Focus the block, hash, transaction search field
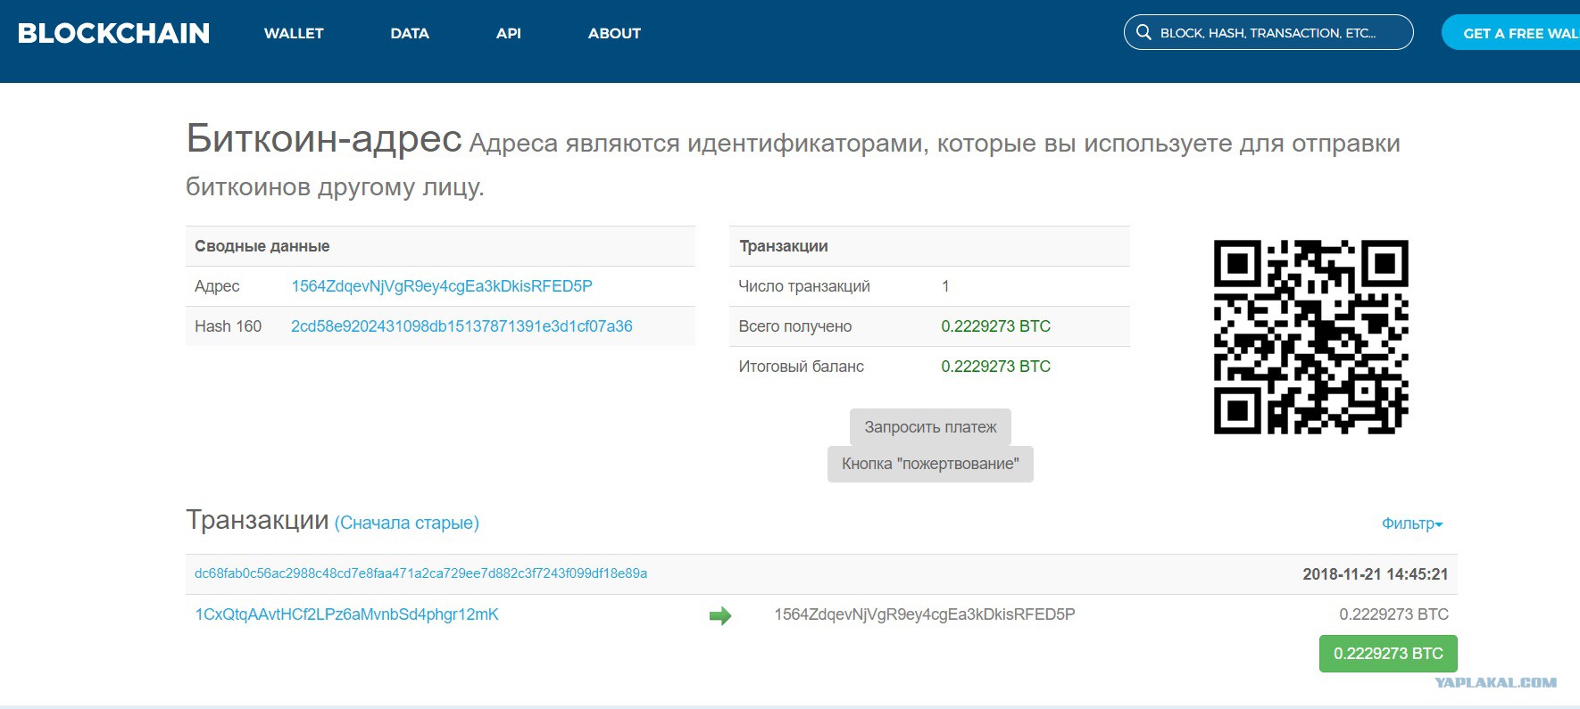Viewport: 1580px width, 709px height. [1268, 32]
